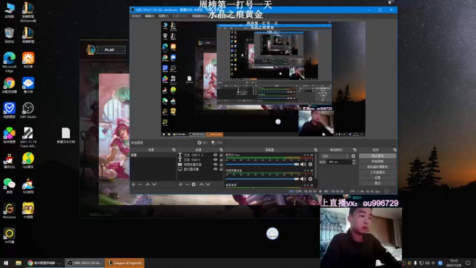
Task: Open WeGame desktop shortcut
Action: tap(9, 211)
